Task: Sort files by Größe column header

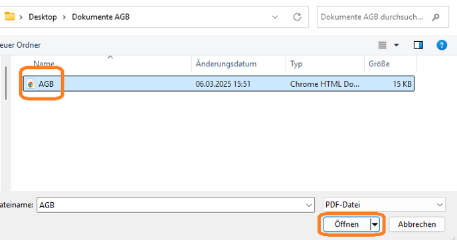Action: click(379, 64)
